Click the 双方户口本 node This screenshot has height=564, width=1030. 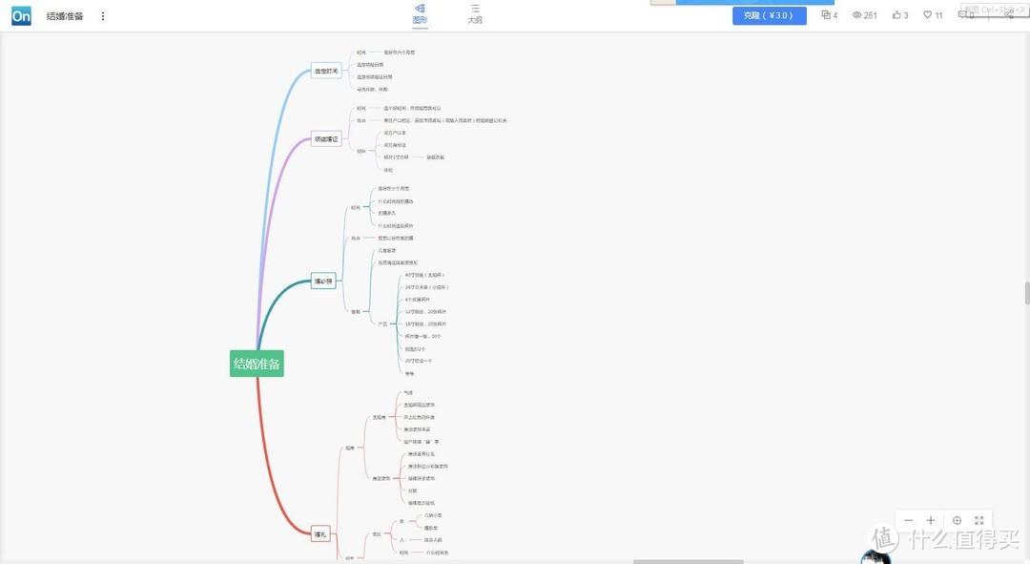pos(395,133)
